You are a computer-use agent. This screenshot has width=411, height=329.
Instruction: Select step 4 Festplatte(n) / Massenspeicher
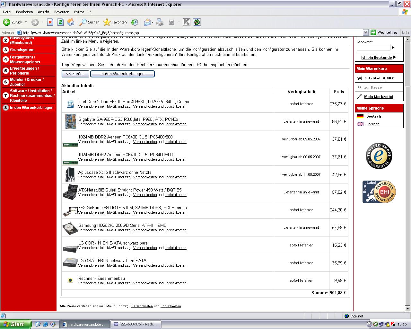(28, 59)
